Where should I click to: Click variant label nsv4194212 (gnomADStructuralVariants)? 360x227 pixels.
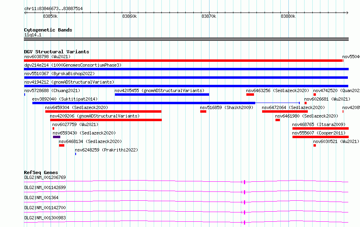[69, 82]
